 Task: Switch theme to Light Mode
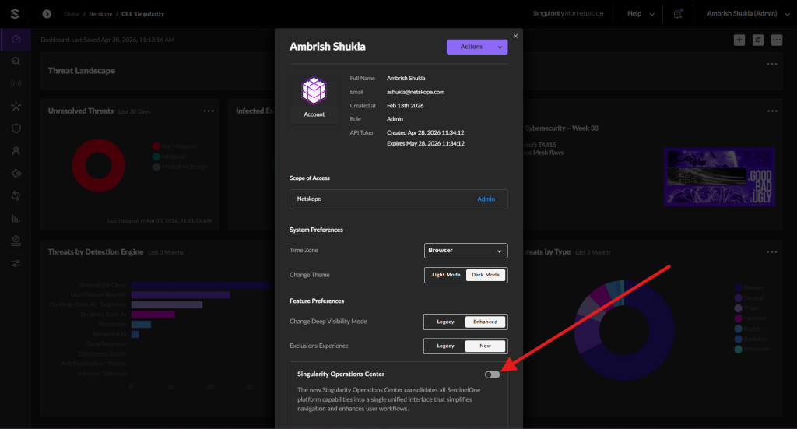coord(446,275)
